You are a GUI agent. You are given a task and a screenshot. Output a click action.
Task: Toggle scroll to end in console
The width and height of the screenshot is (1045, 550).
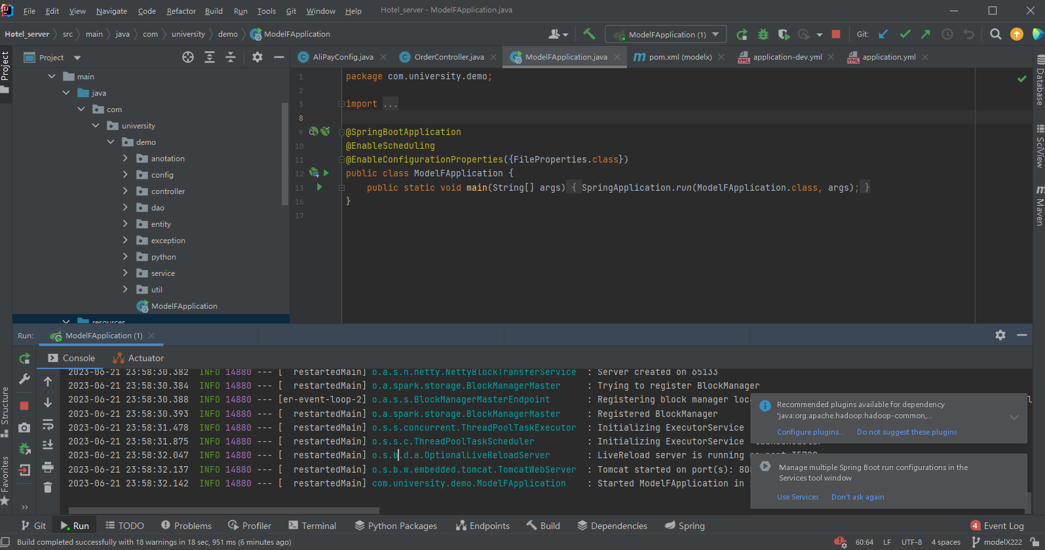click(x=48, y=445)
